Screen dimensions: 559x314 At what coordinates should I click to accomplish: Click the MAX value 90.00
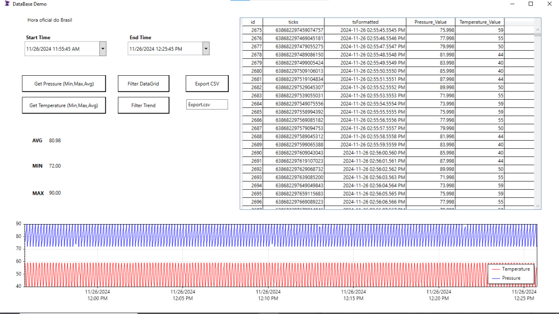click(55, 193)
